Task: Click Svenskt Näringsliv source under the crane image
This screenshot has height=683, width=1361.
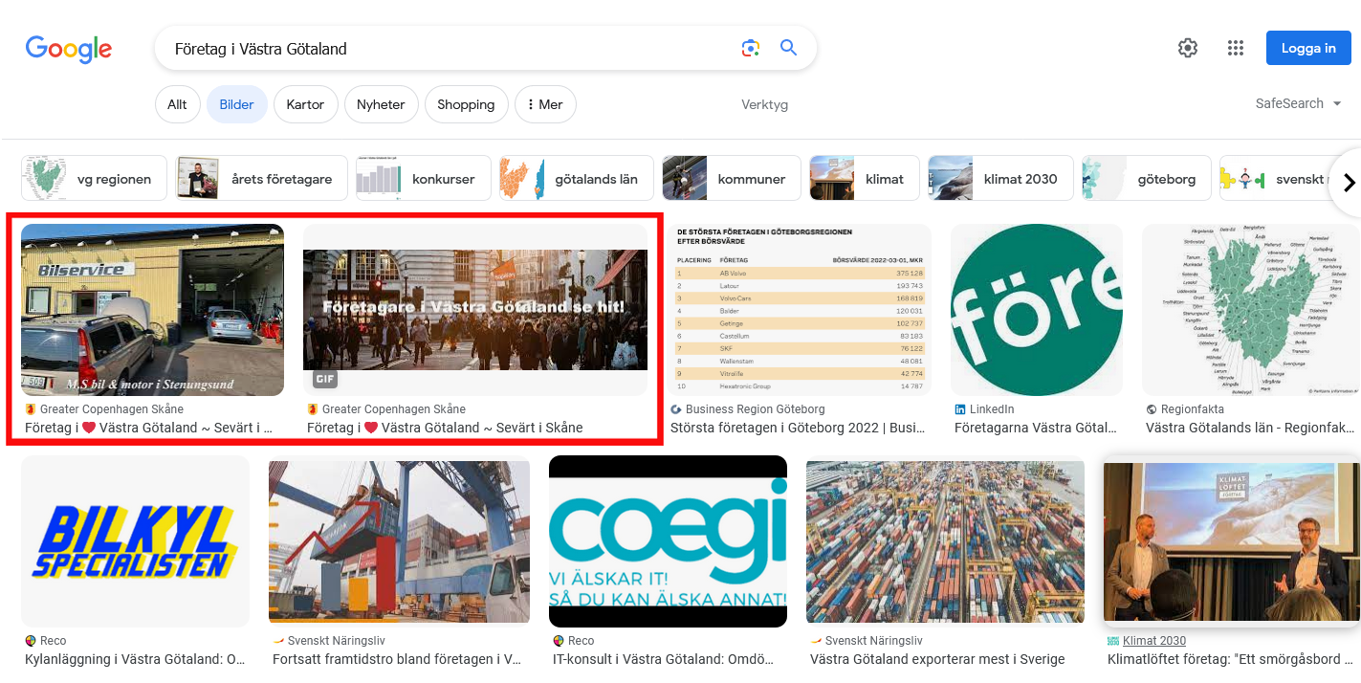Action: pyautogui.click(x=329, y=641)
